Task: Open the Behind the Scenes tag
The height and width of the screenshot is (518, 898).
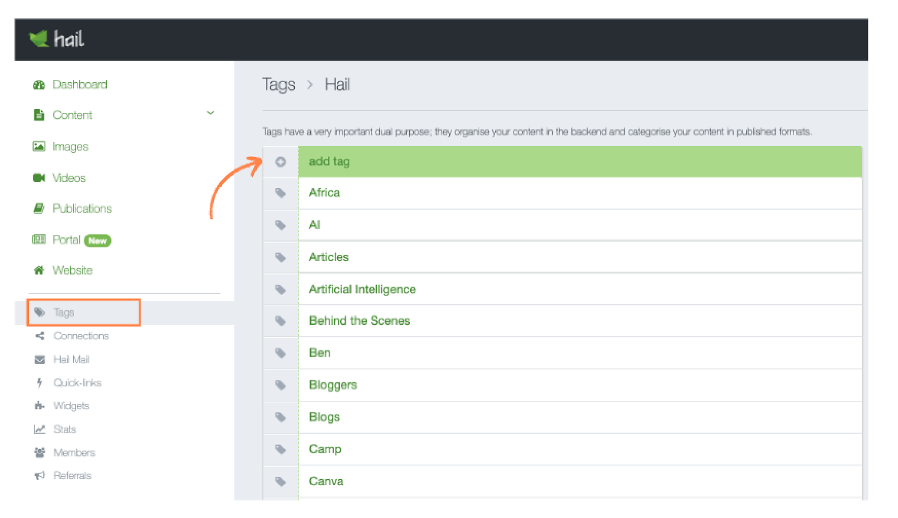Action: coord(359,320)
